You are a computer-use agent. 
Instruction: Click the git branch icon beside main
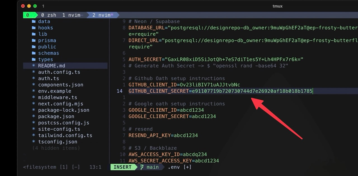142,167
